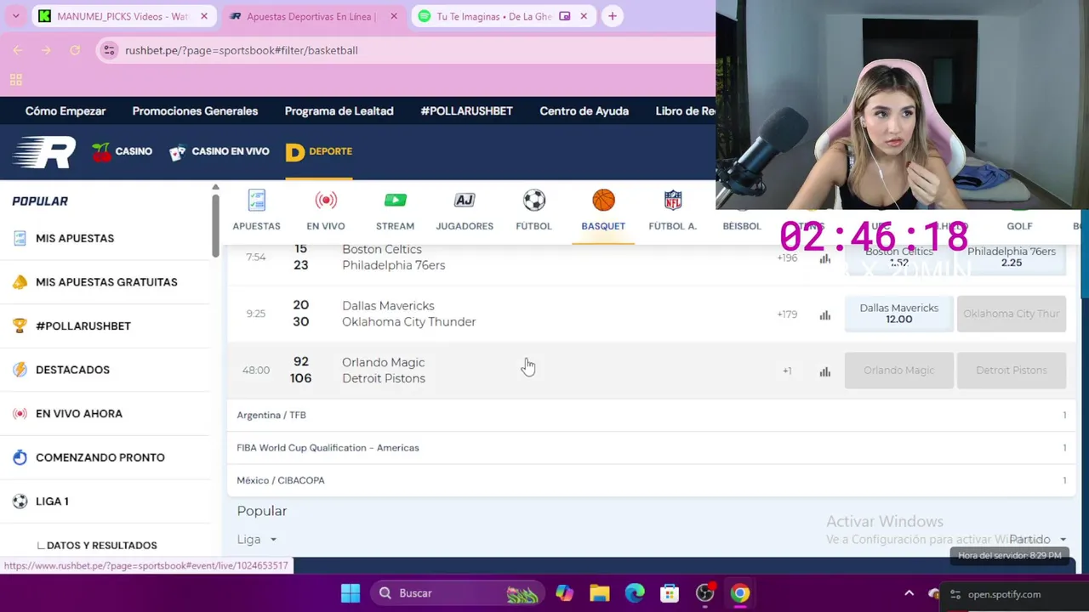Open the Jugadores AJ icon
The height and width of the screenshot is (612, 1089).
[x=465, y=201]
